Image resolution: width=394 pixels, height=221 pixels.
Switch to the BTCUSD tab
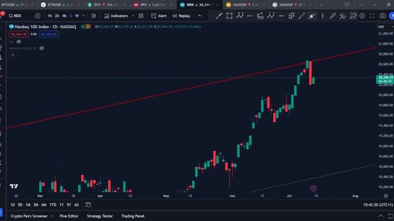click(x=18, y=5)
